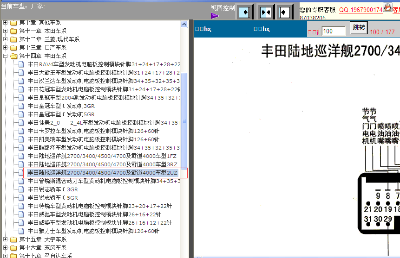The height and width of the screenshot is (258, 400).
Task: Click the split-arrows view control button
Action: 266,12
